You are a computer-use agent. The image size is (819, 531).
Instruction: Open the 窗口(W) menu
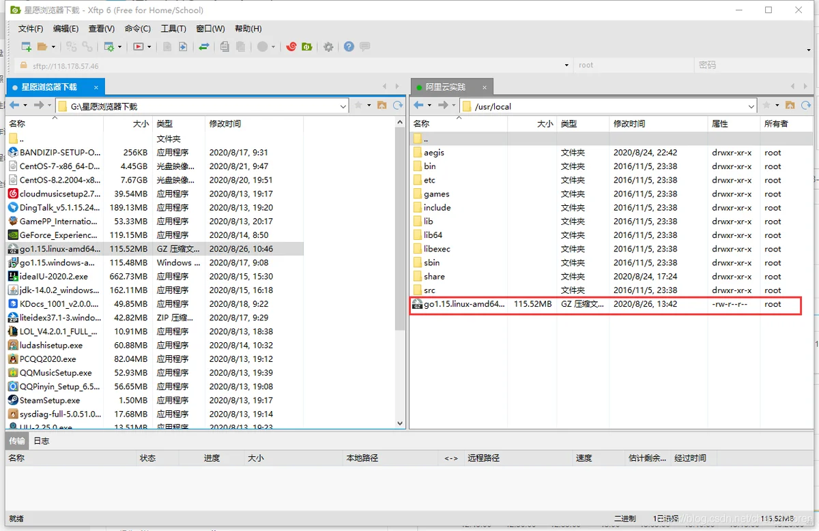click(x=210, y=29)
